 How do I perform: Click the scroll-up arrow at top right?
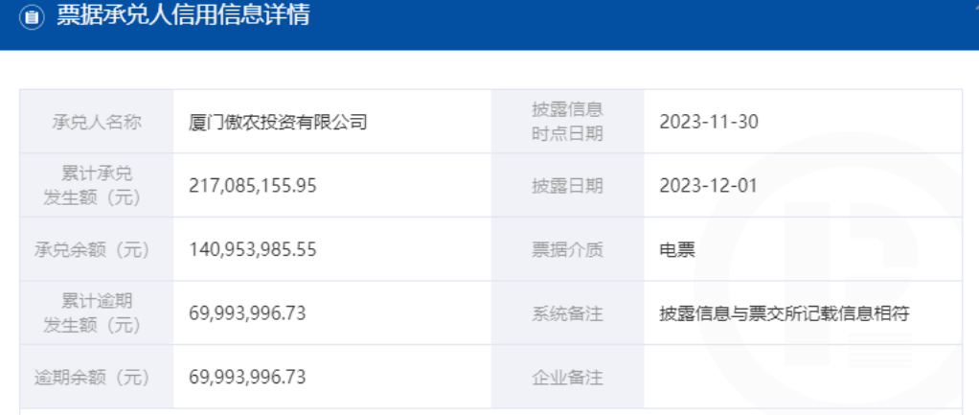[971, 7]
